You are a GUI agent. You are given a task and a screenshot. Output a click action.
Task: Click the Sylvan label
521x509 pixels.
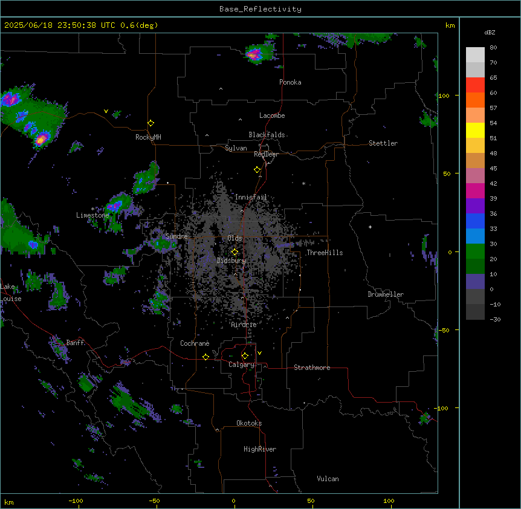(x=236, y=148)
